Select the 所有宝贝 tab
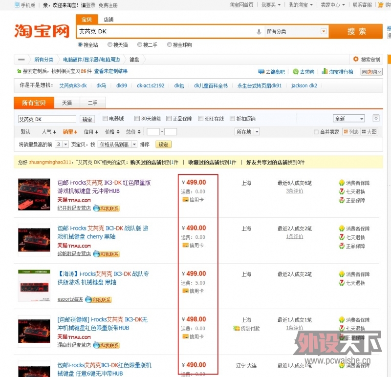Viewport: 391px width, 377px height. coord(34,103)
